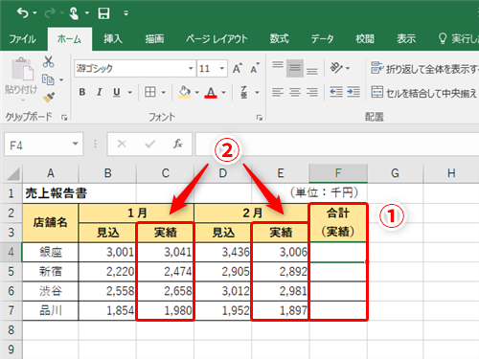The width and height of the screenshot is (479, 359).
Task: Apply red font color A
Action: [x=211, y=92]
